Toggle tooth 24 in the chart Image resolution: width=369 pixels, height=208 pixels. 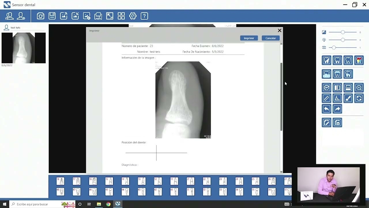239,181
